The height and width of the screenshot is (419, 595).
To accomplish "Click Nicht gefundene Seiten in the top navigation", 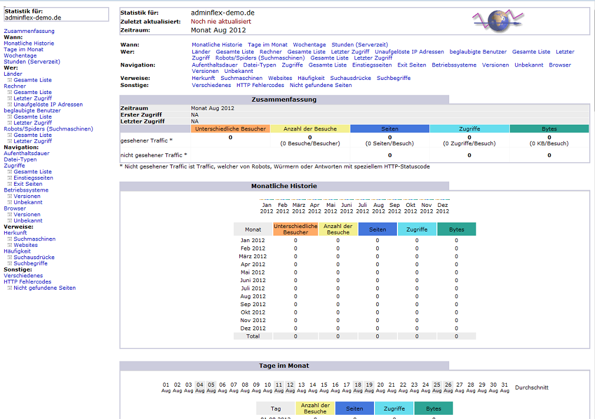I will pos(320,85).
